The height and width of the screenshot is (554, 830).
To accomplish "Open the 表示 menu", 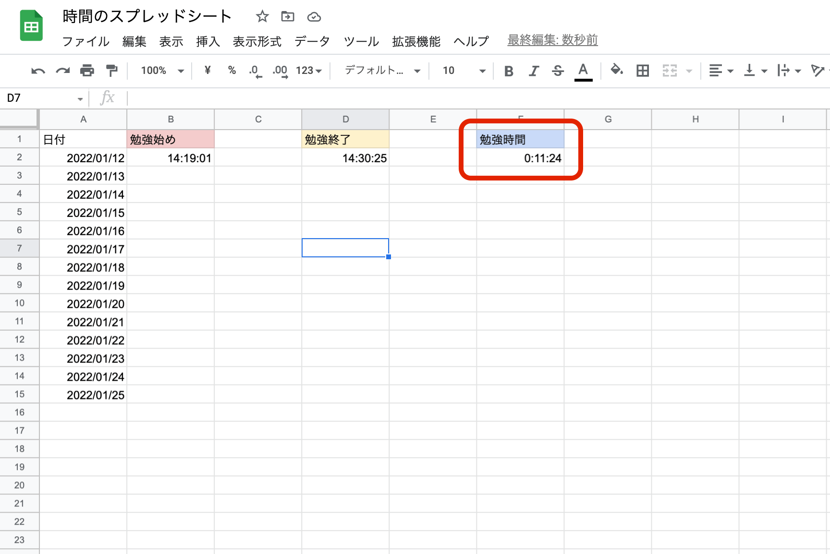I will tap(171, 41).
